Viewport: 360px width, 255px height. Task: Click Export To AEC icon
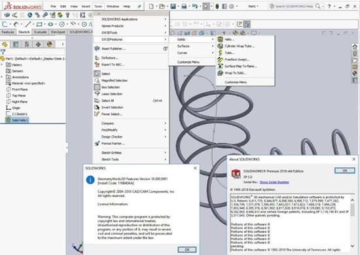(x=97, y=65)
